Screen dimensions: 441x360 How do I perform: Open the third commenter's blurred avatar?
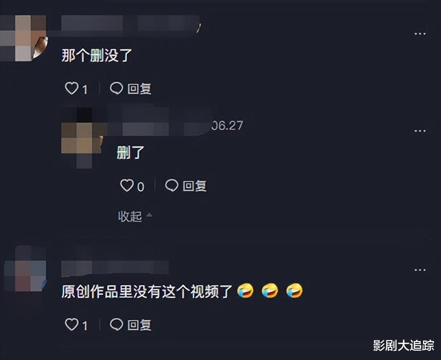click(25, 268)
